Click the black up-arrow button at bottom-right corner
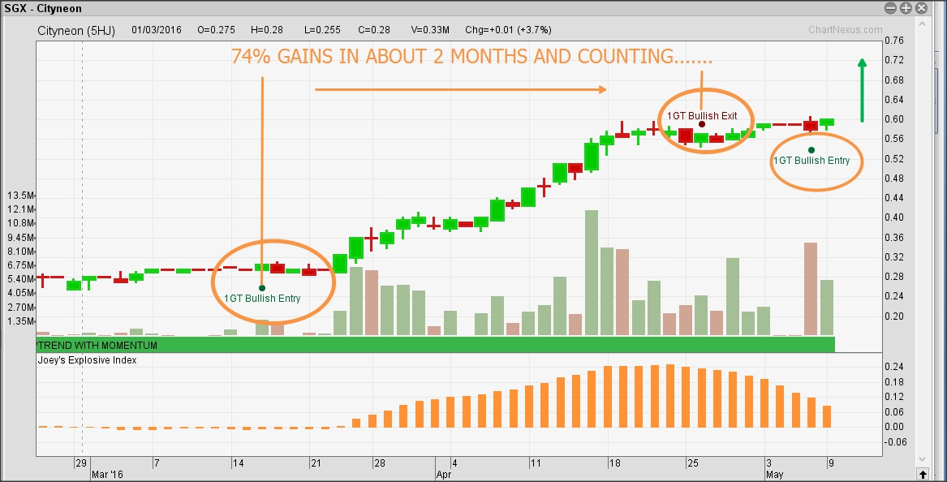Image resolution: width=947 pixels, height=482 pixels. click(x=922, y=474)
